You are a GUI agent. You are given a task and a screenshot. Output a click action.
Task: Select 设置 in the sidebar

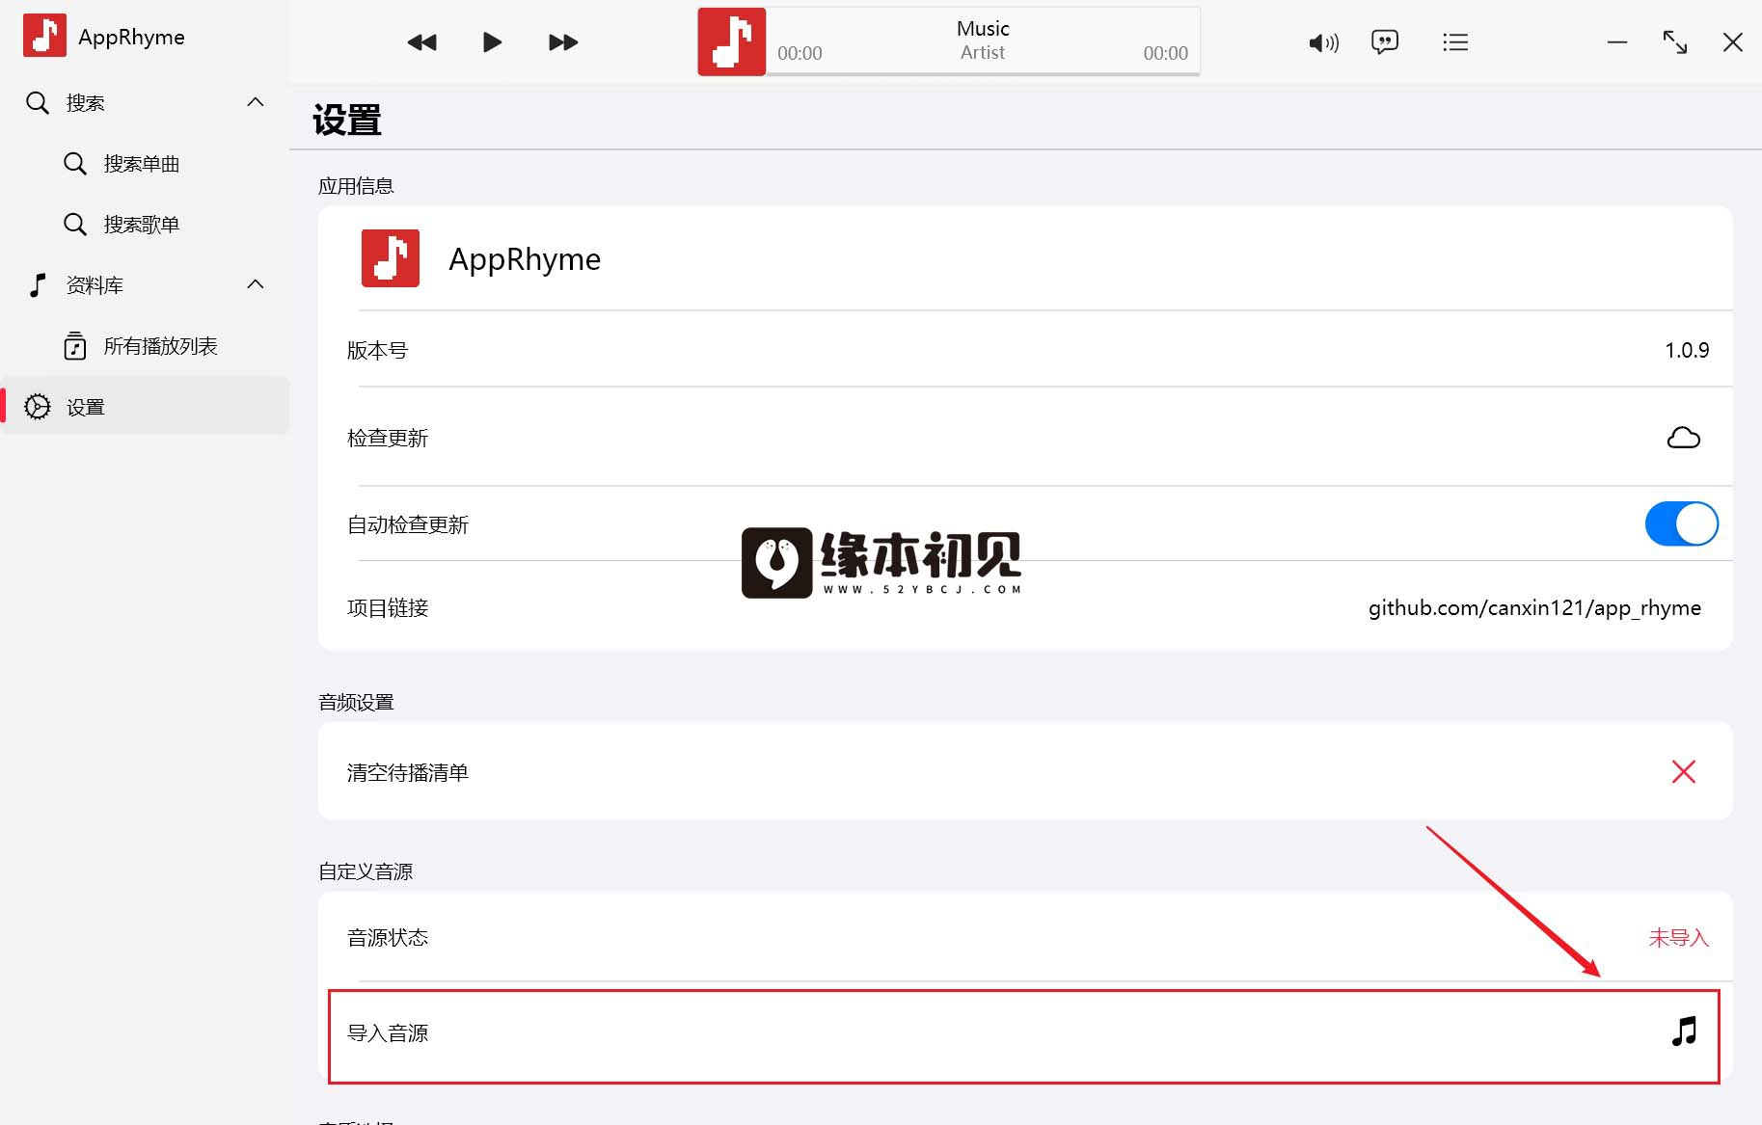pyautogui.click(x=145, y=407)
